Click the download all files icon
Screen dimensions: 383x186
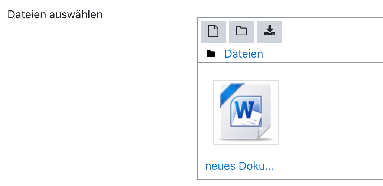270,32
